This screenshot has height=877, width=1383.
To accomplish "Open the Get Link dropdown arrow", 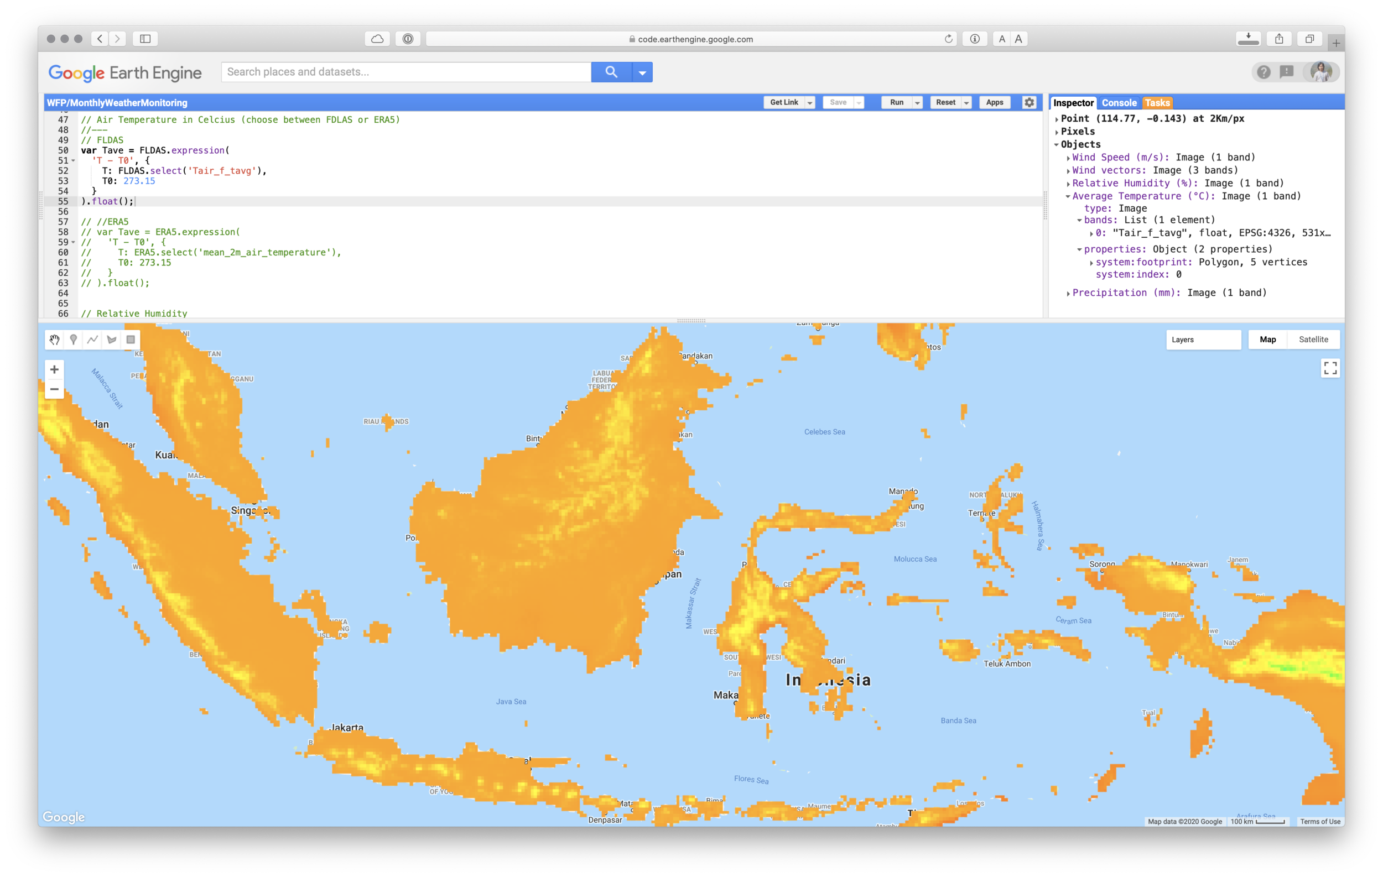I will tap(810, 103).
